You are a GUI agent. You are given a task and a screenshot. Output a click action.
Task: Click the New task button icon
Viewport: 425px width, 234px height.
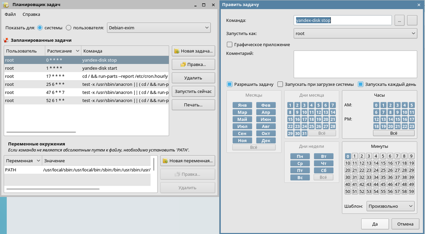[x=177, y=51]
